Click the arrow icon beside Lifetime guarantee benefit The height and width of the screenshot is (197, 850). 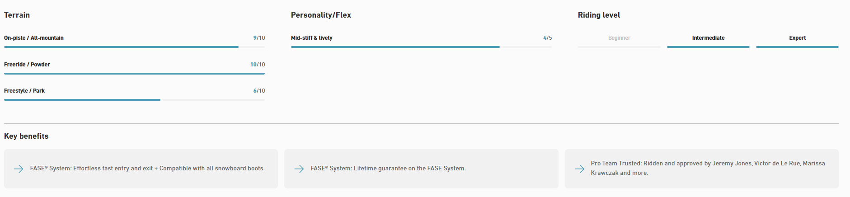299,169
